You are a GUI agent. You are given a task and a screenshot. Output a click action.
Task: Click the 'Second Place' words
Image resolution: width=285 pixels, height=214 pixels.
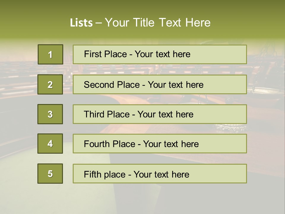[x=111, y=85]
